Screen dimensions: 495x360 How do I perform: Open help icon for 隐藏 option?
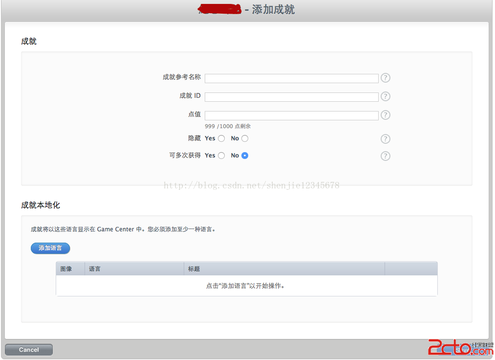[x=385, y=139]
